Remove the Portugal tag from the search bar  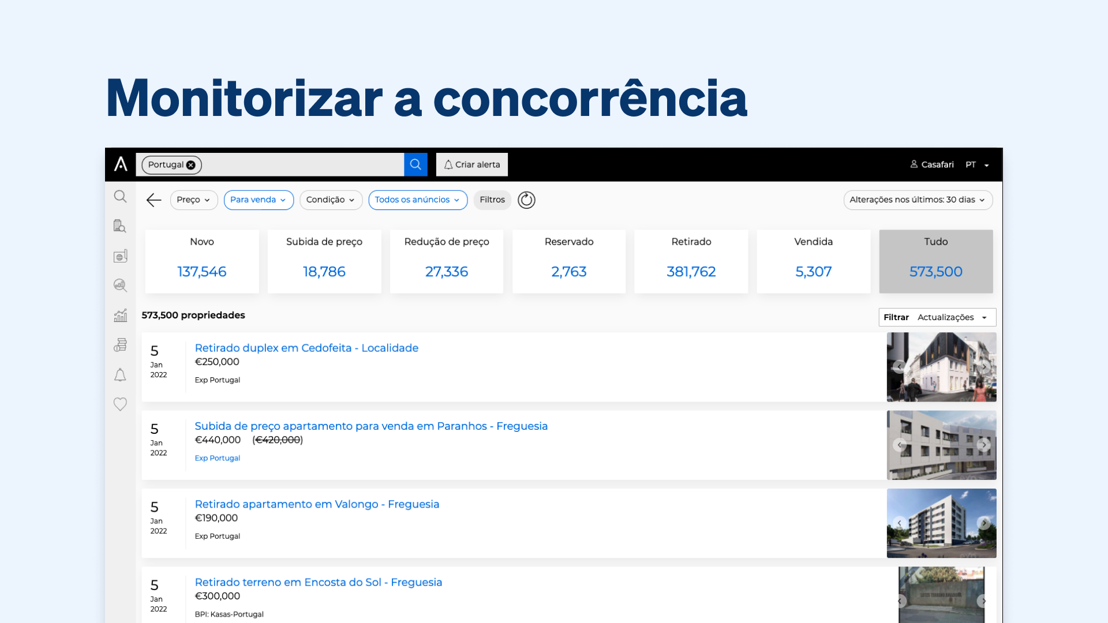coord(190,164)
